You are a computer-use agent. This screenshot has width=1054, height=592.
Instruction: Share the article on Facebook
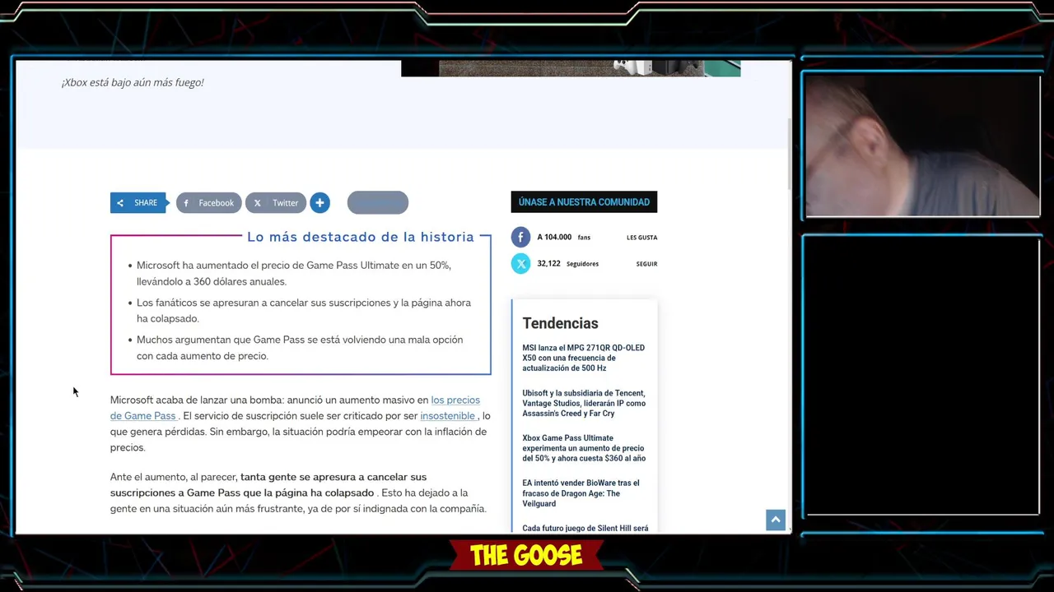208,202
